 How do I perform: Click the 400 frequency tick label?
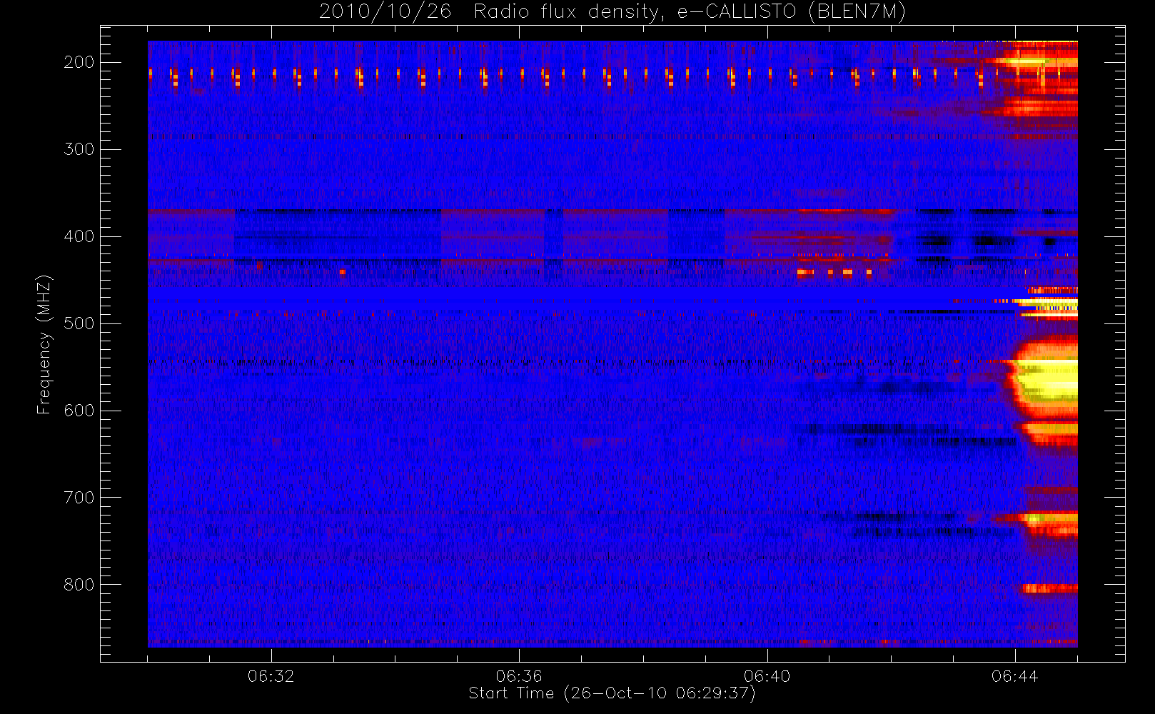click(79, 236)
